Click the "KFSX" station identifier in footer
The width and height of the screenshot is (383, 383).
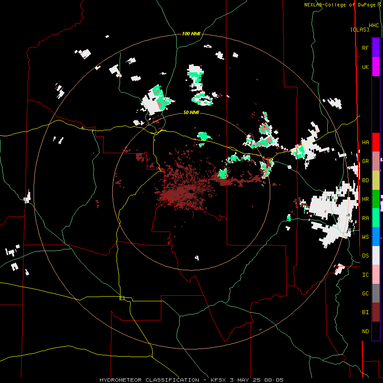(219, 380)
